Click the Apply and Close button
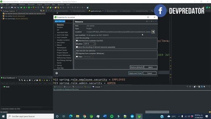 click(135, 73)
